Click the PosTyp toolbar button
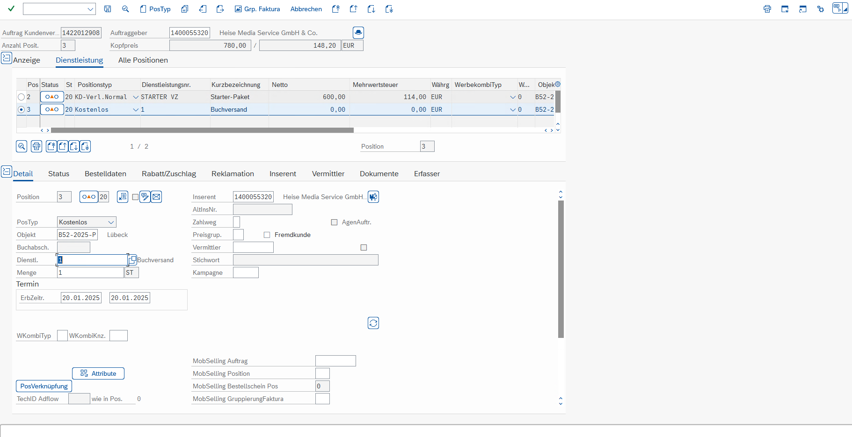852x437 pixels. coord(155,9)
